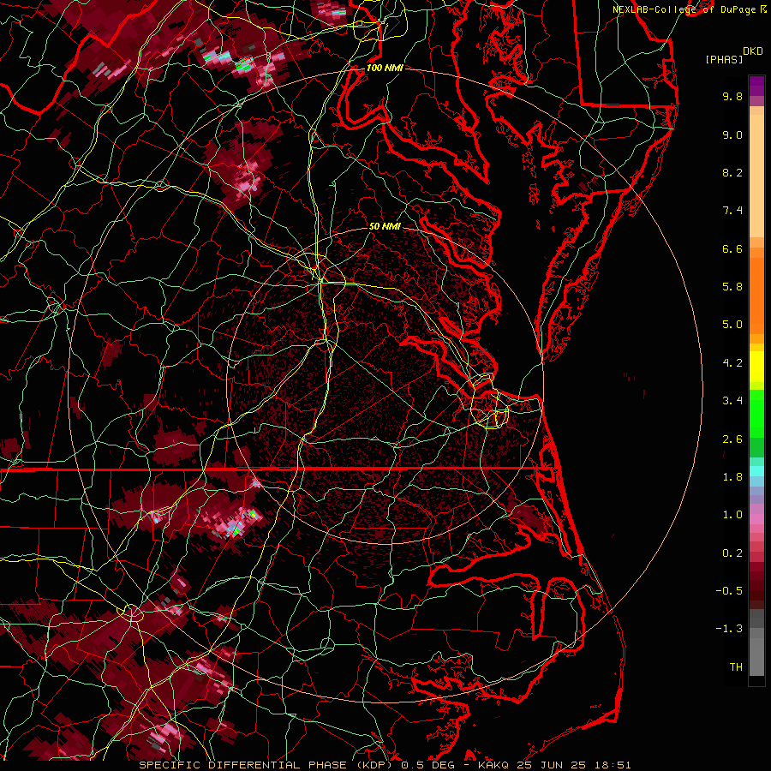771x771 pixels.
Task: Click the 50 NMI range ring label
Action: (385, 226)
